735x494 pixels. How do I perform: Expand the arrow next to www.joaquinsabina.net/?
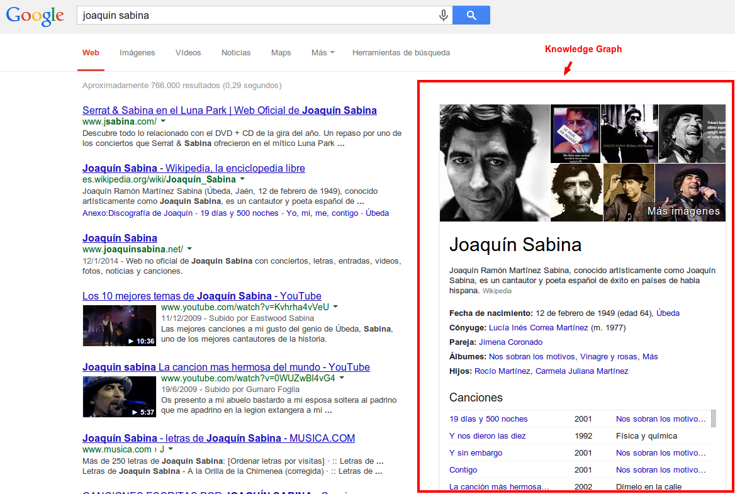pos(189,249)
